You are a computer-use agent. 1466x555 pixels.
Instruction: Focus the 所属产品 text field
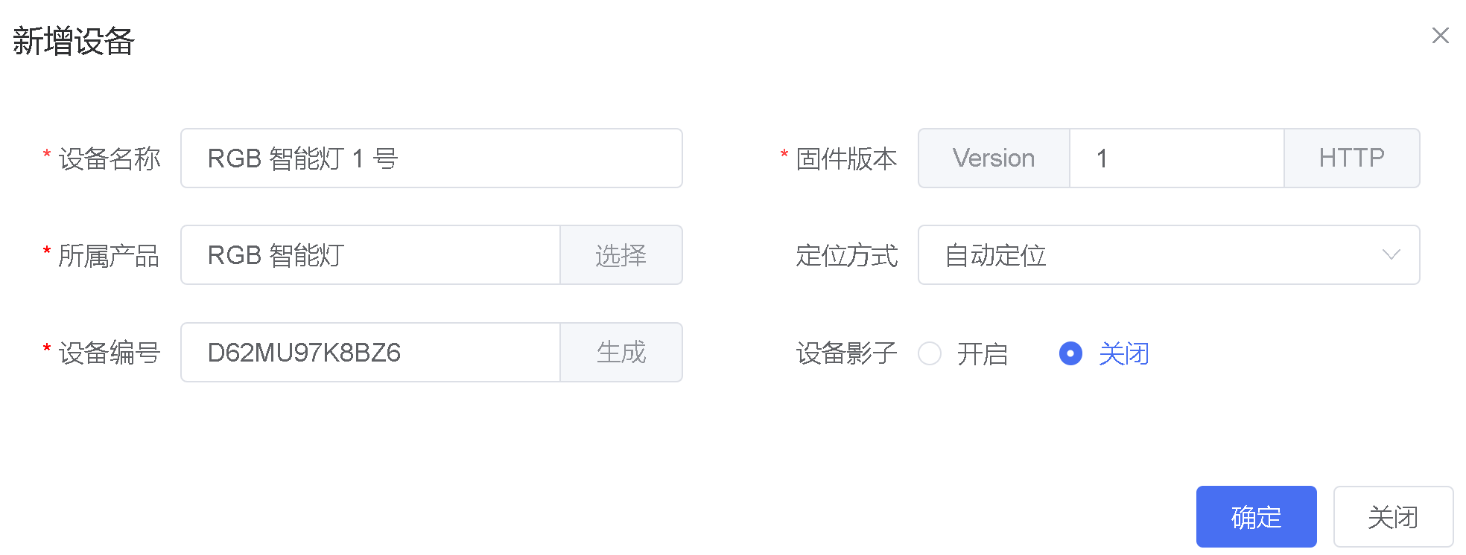(x=370, y=255)
